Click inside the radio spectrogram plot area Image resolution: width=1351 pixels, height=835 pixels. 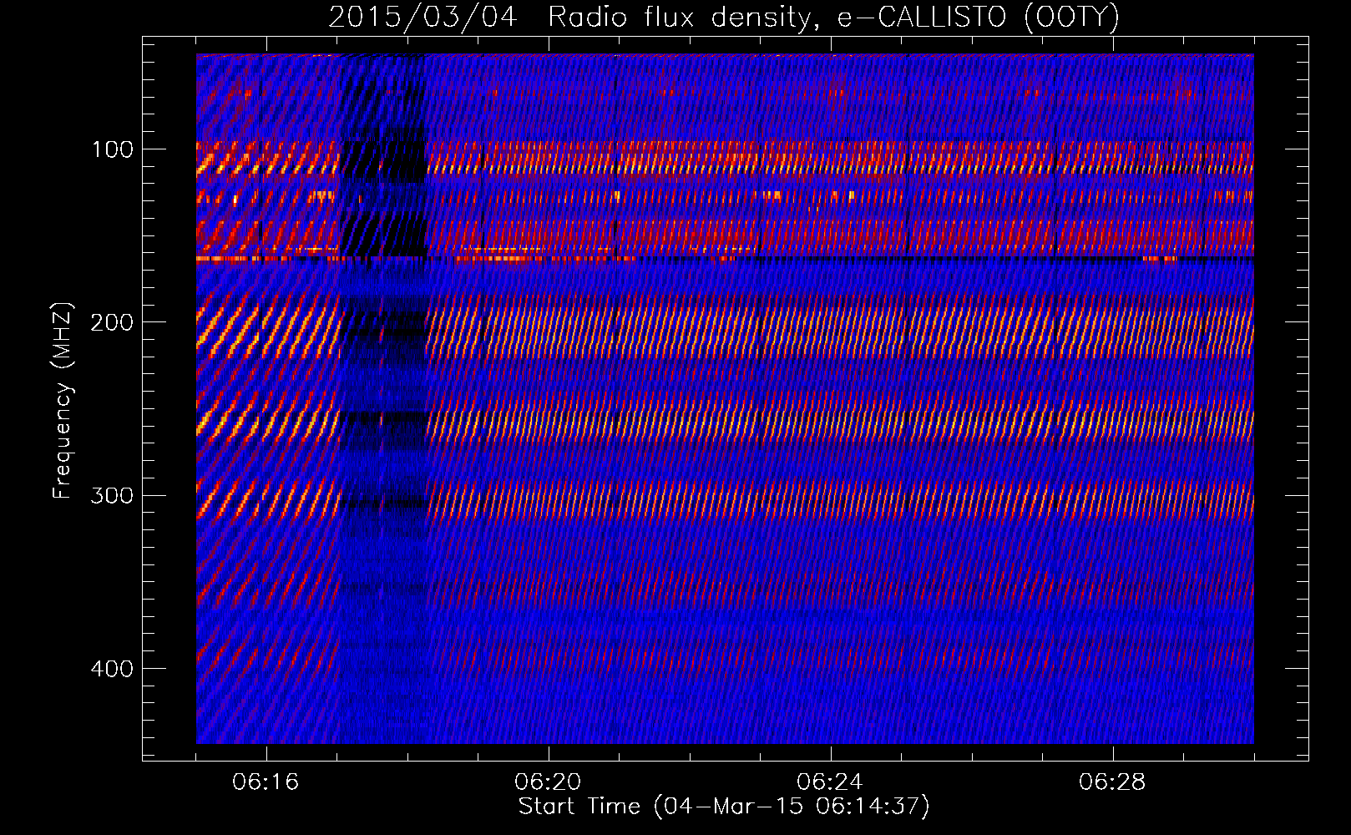[725, 399]
